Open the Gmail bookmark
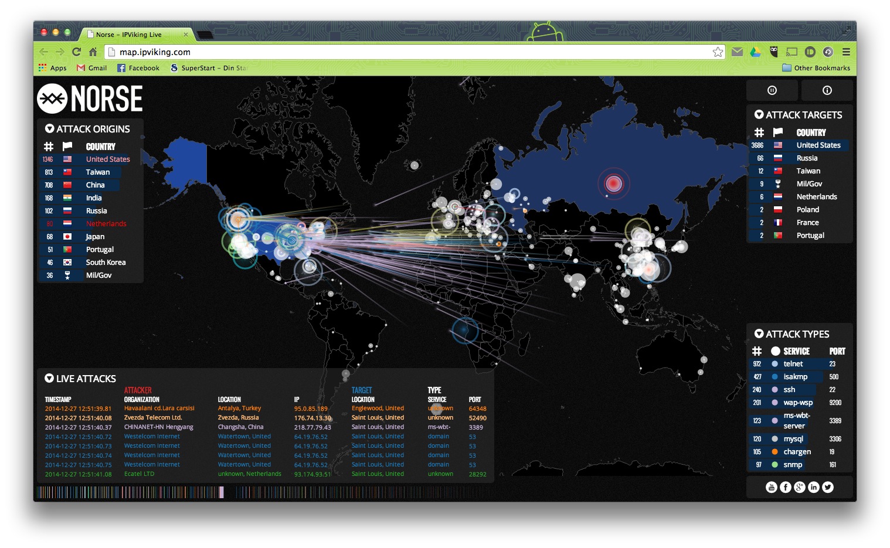This screenshot has width=890, height=548. click(x=91, y=68)
